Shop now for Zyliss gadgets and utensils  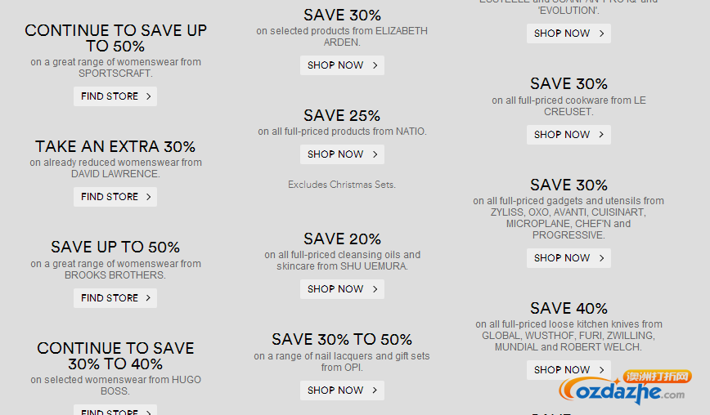568,258
